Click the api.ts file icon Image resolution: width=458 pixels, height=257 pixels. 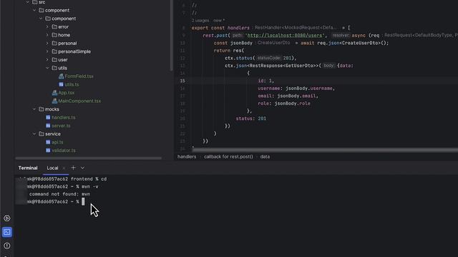coord(48,142)
